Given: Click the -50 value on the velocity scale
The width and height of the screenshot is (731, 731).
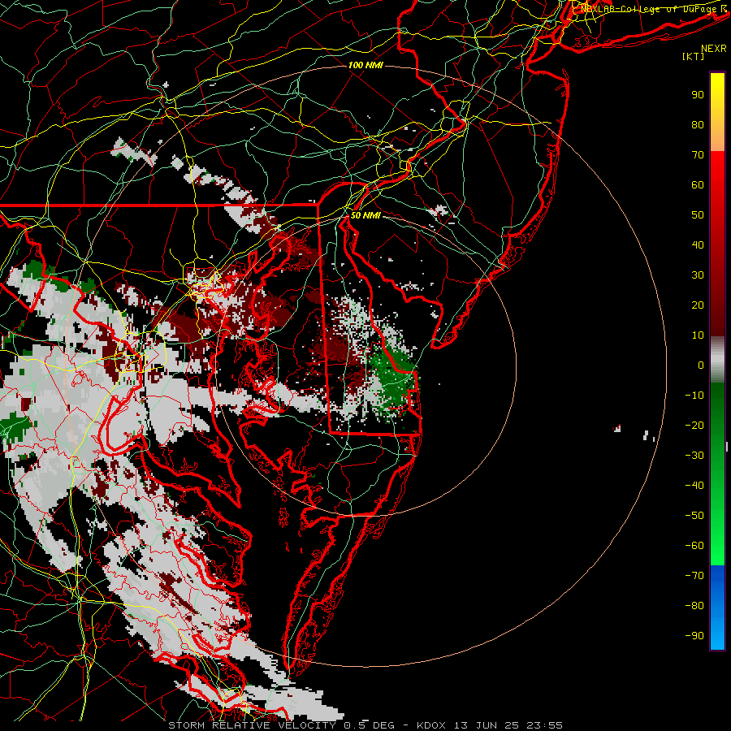Looking at the screenshot, I should [x=694, y=515].
